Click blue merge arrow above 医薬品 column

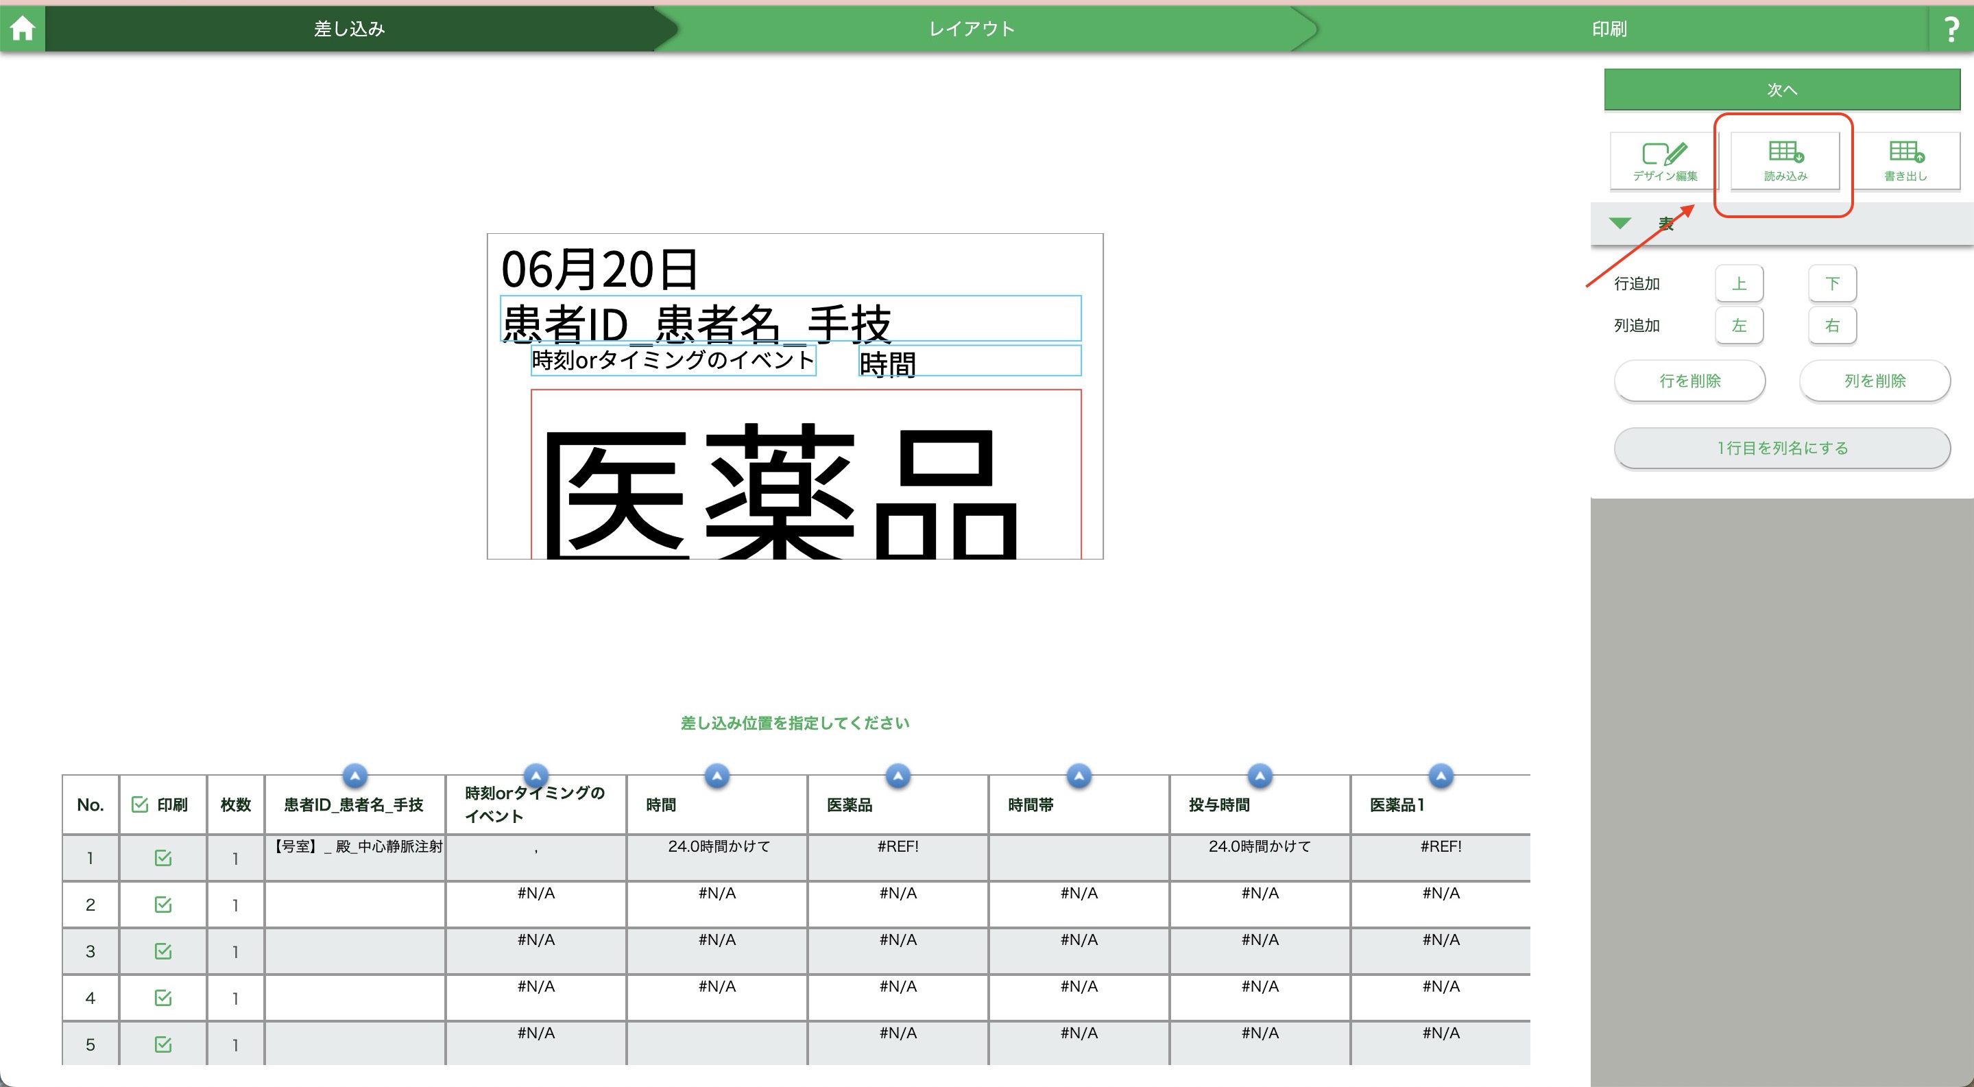point(898,776)
